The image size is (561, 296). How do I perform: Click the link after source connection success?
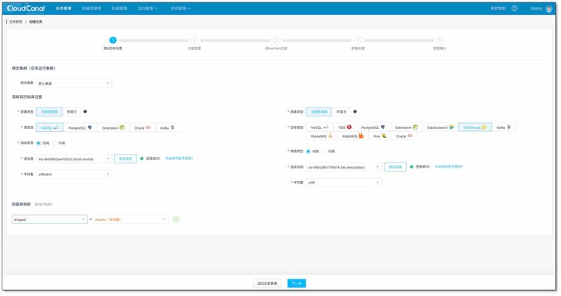tap(179, 158)
